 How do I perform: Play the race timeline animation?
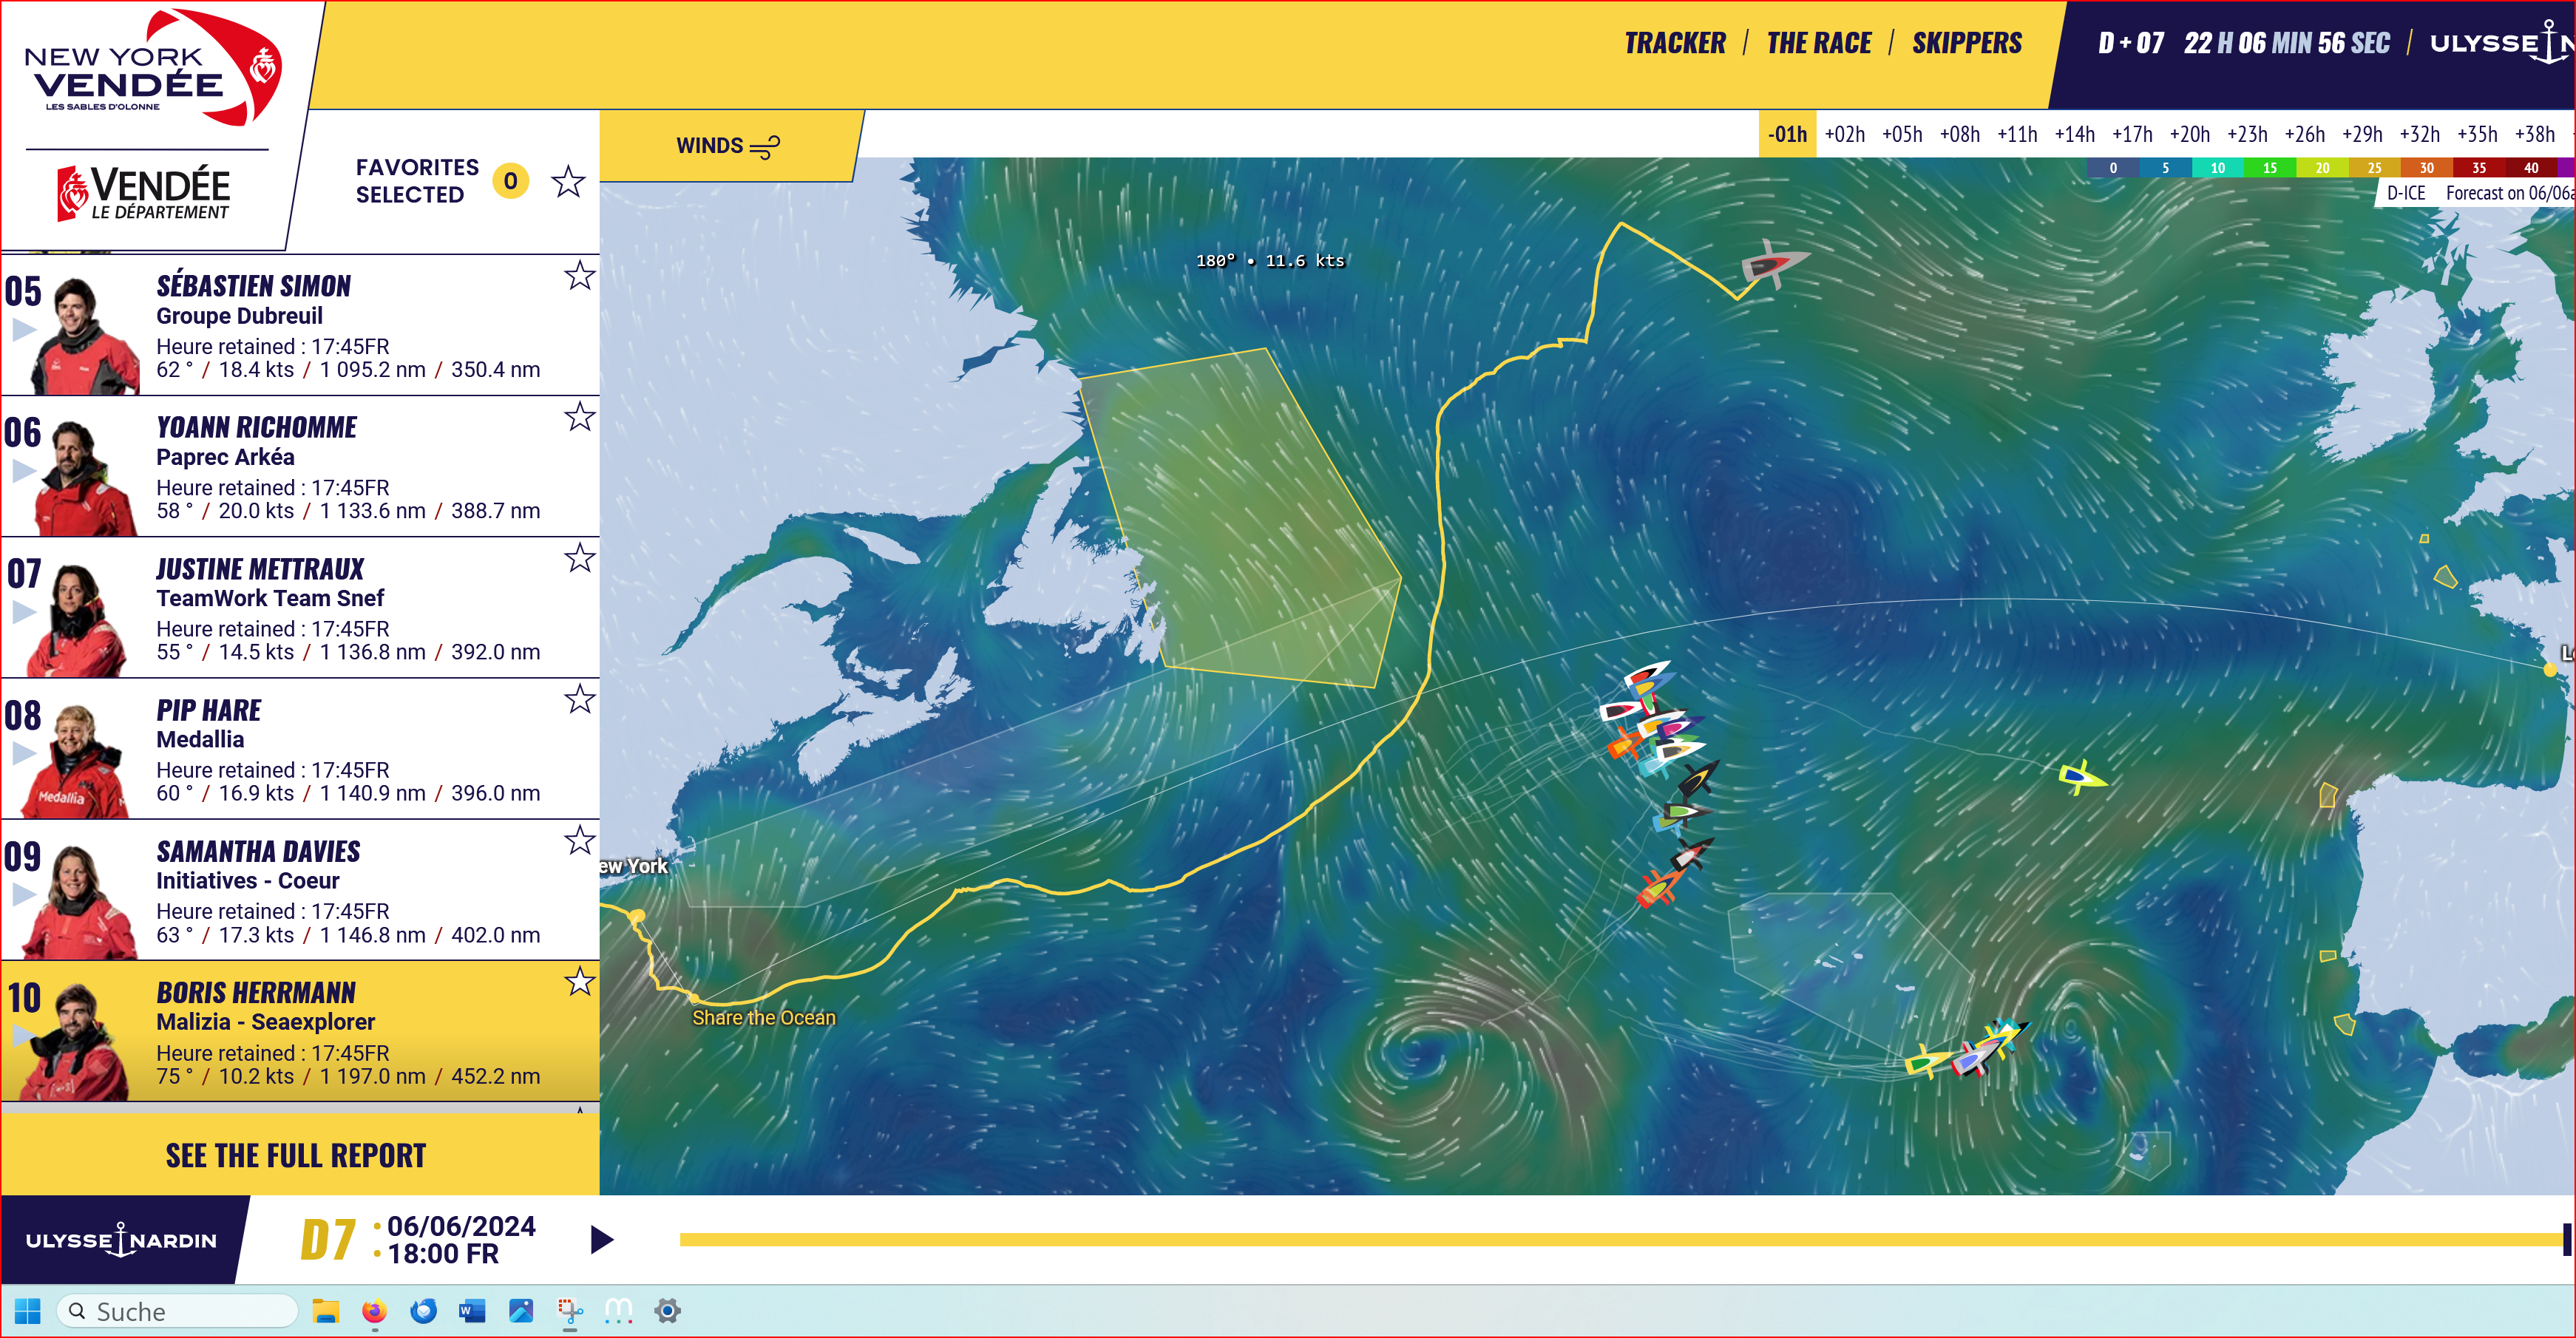click(601, 1240)
